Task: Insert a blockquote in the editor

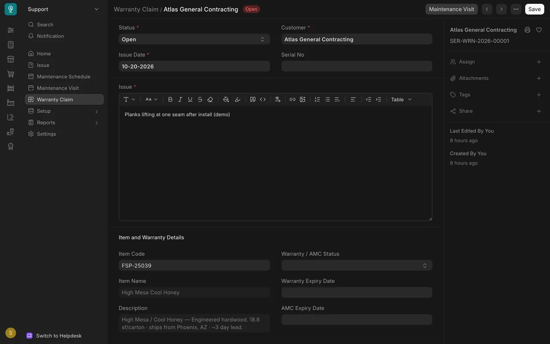Action: tap(253, 99)
